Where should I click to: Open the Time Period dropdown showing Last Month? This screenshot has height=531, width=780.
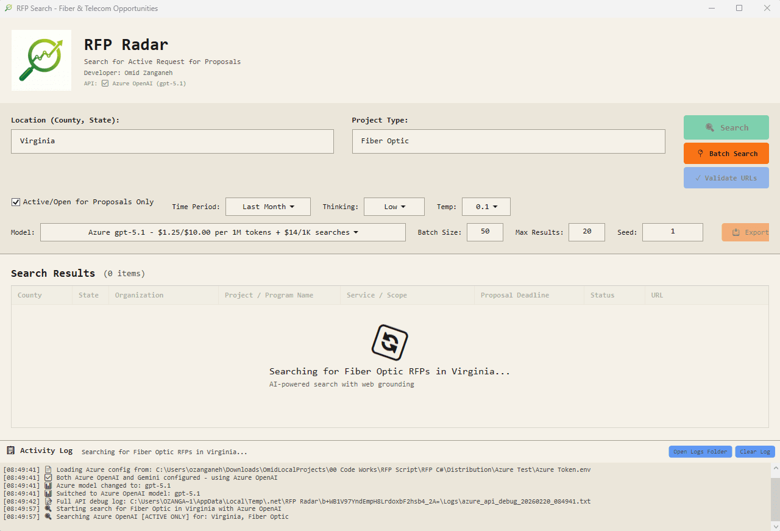coord(268,206)
